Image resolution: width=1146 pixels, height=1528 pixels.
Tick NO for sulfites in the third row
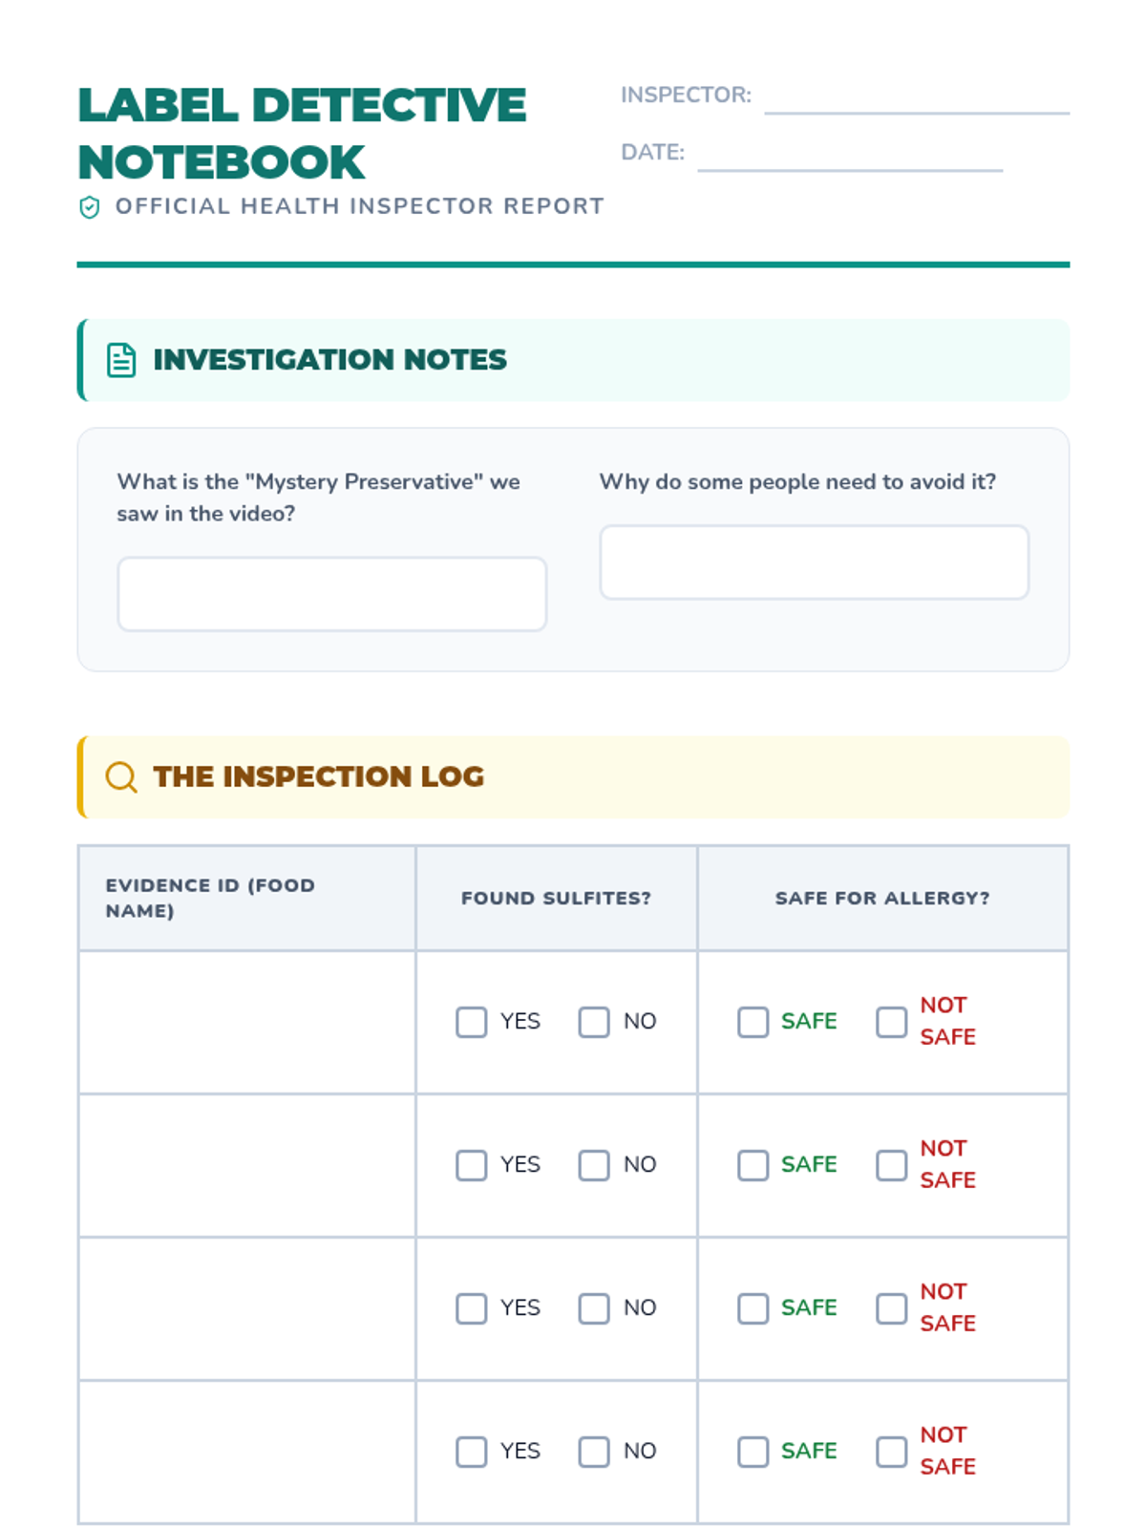tap(594, 1308)
